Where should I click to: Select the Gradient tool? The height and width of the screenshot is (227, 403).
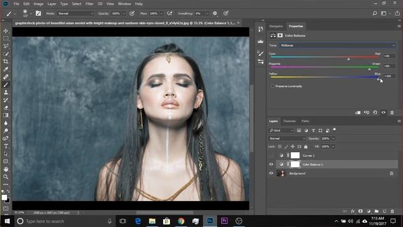[x=6, y=115]
